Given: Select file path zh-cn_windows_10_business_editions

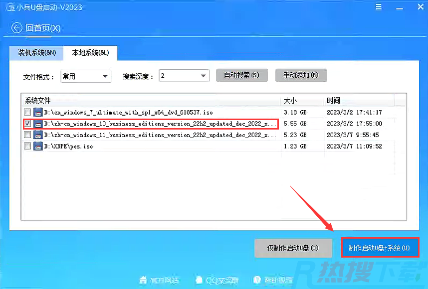Looking at the screenshot, I should (160, 124).
